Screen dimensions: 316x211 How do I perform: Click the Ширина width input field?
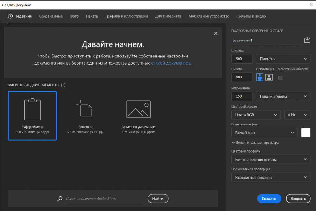pyautogui.click(x=242, y=59)
